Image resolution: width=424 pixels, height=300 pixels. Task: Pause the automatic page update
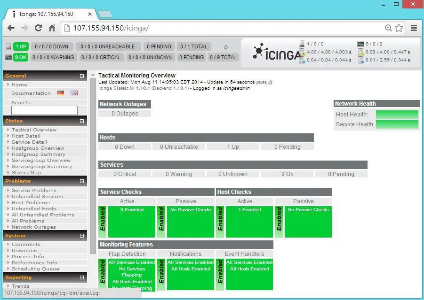(262, 82)
